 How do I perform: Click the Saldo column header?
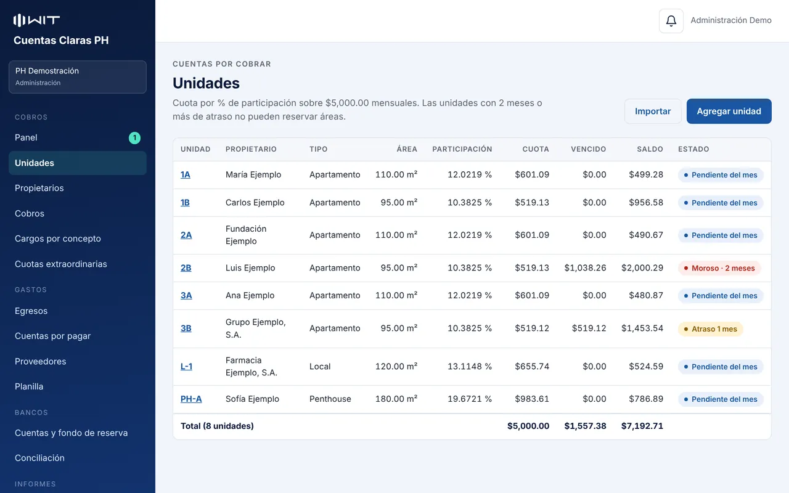tap(650, 149)
